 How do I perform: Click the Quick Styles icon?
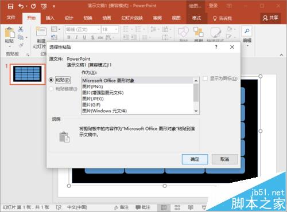[216, 32]
